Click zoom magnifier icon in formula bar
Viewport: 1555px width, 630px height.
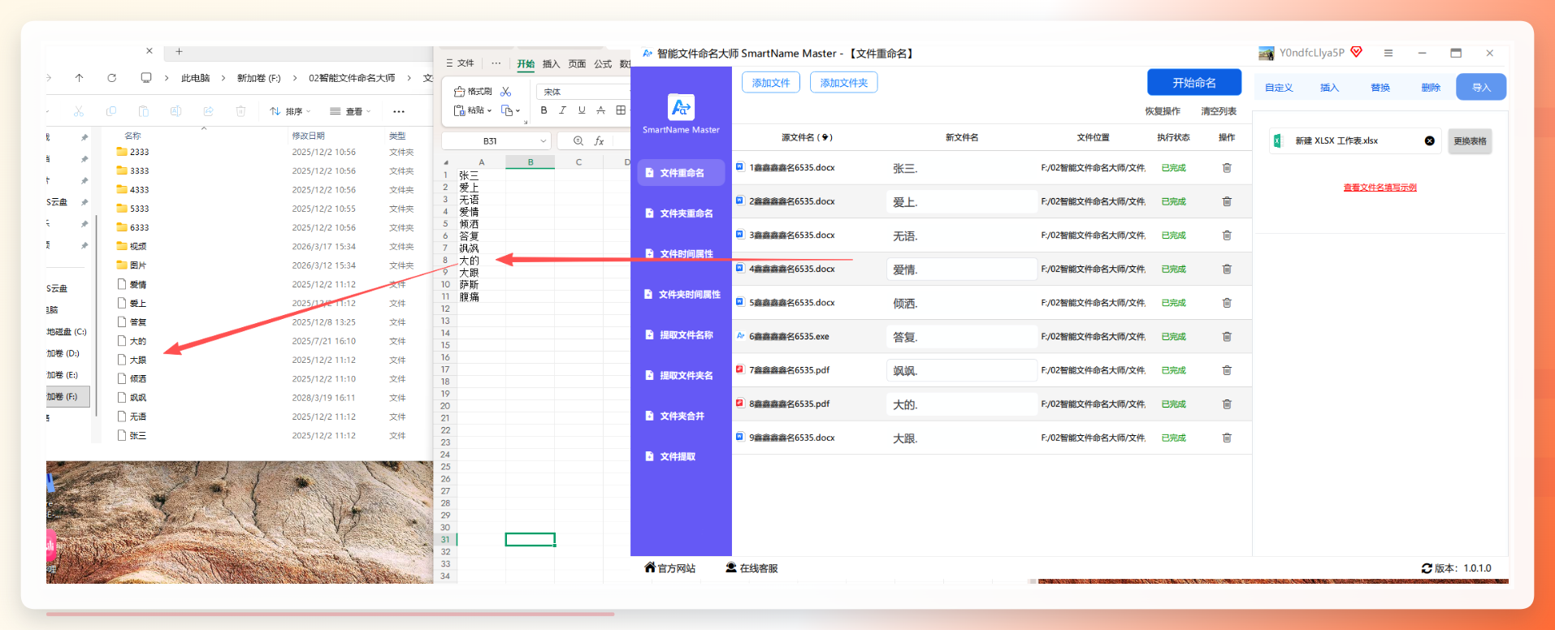tap(578, 140)
